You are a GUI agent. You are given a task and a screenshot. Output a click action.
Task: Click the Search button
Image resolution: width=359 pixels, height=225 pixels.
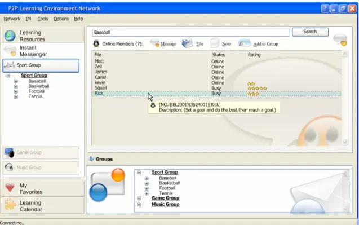(x=310, y=32)
